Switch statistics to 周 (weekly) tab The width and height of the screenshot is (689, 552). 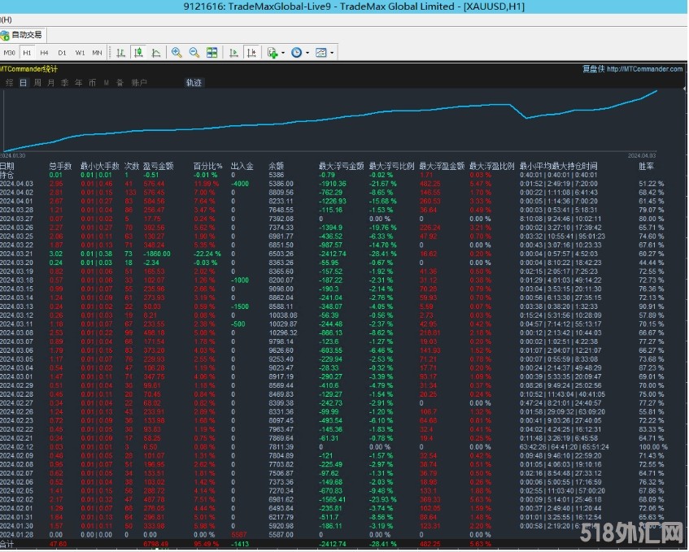(37, 82)
